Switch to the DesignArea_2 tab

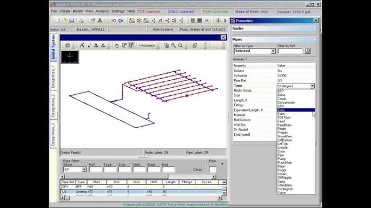tap(53, 106)
